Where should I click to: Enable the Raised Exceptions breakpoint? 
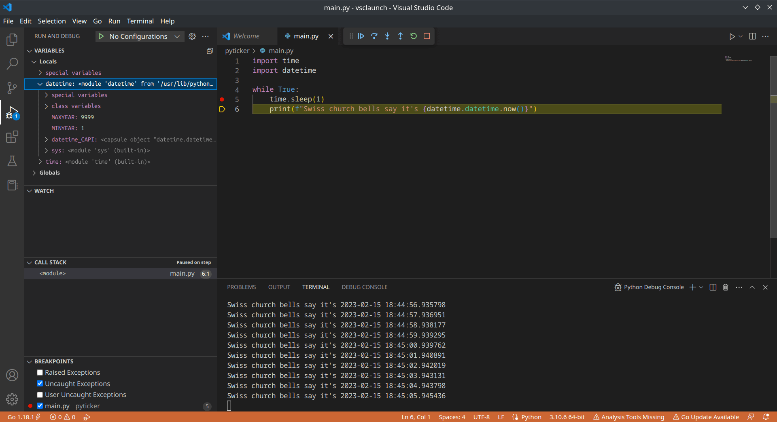tap(40, 372)
